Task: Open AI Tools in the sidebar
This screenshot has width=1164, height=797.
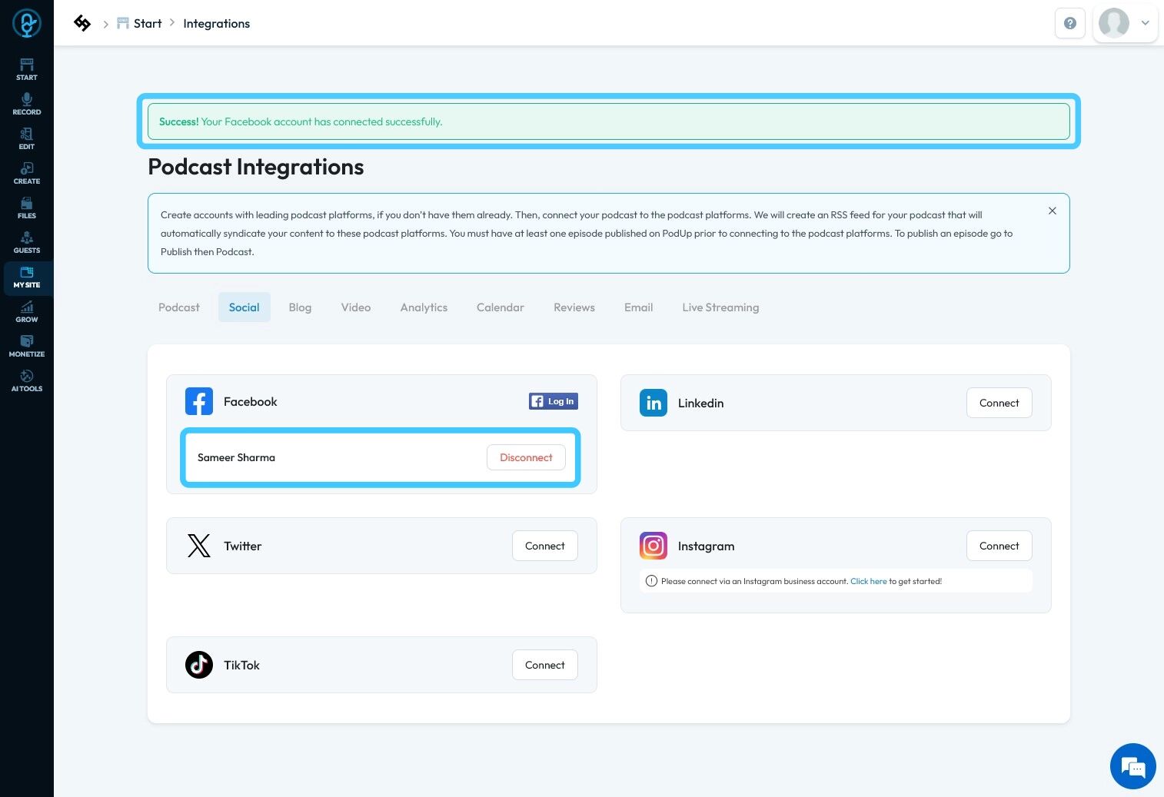Action: click(x=27, y=380)
